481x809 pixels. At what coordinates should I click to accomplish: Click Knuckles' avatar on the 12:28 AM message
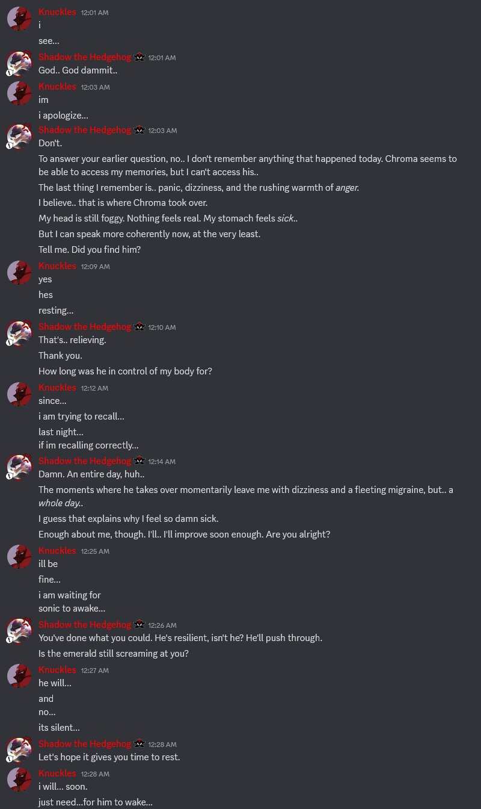[x=19, y=780]
